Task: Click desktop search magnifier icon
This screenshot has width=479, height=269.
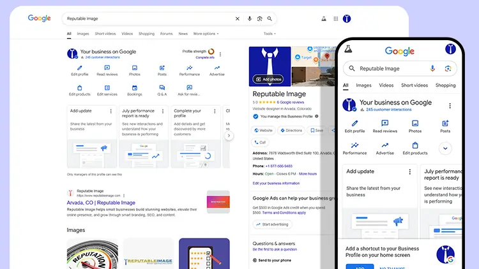Action: pyautogui.click(x=270, y=18)
